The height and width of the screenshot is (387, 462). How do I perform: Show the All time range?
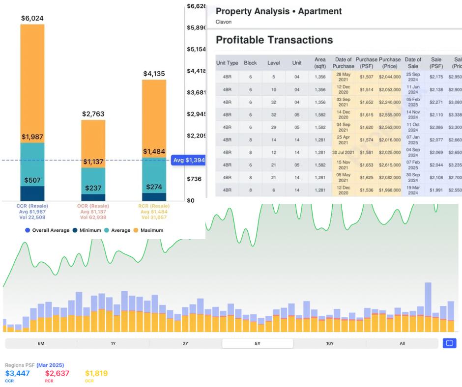[x=402, y=343]
